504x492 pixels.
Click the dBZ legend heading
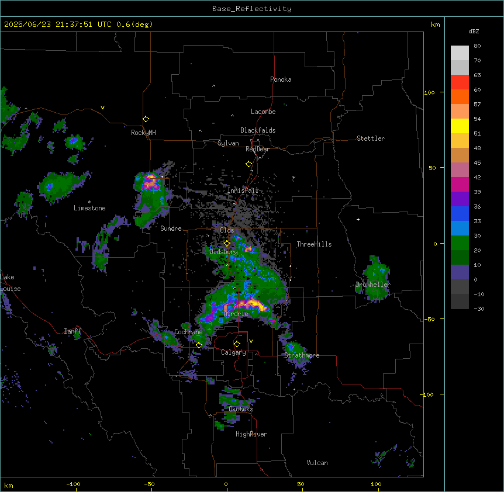tap(474, 31)
